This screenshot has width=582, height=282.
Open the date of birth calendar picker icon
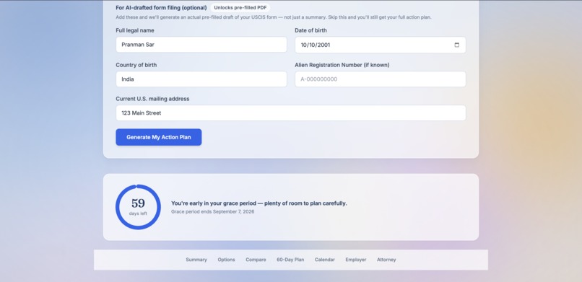click(x=456, y=45)
